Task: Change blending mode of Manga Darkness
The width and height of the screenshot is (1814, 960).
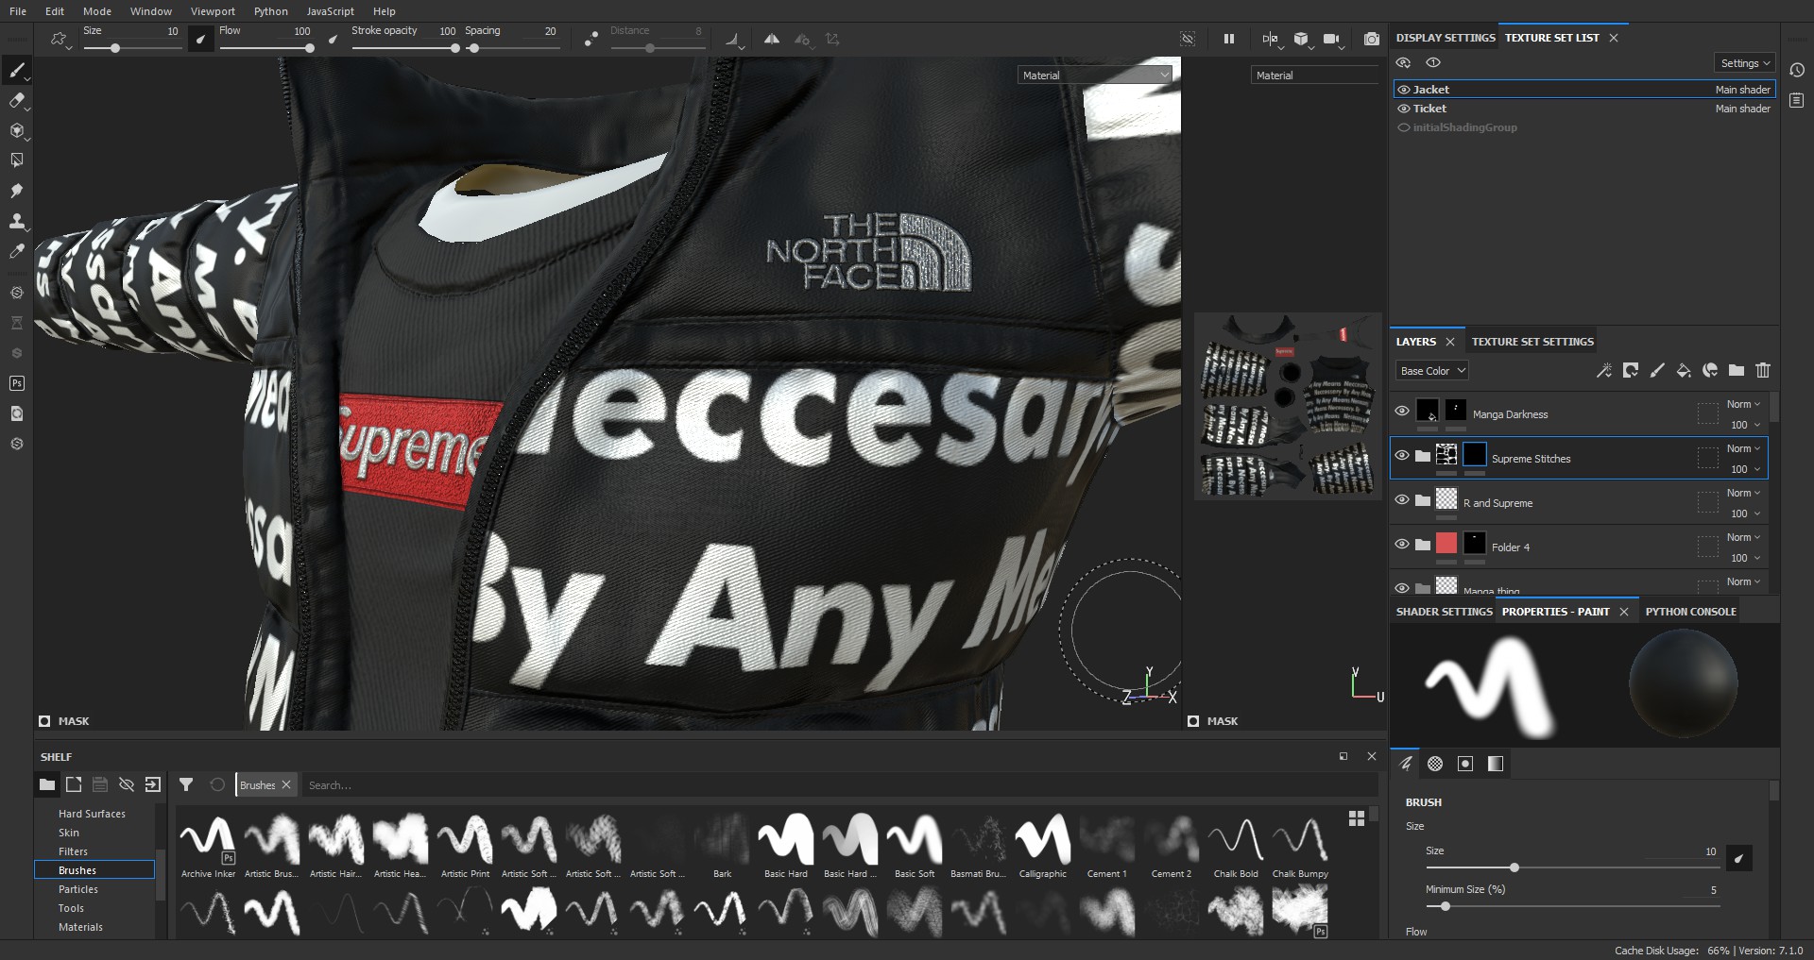Action: pos(1743,404)
